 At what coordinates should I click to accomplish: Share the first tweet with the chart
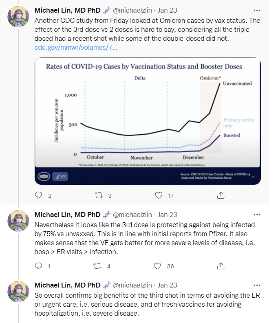(221, 195)
